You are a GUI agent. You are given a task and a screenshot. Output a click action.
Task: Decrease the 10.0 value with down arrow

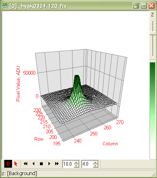click(76, 166)
